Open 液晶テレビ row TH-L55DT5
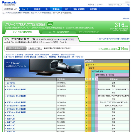Screen dimensions: 132x132 click(11, 116)
